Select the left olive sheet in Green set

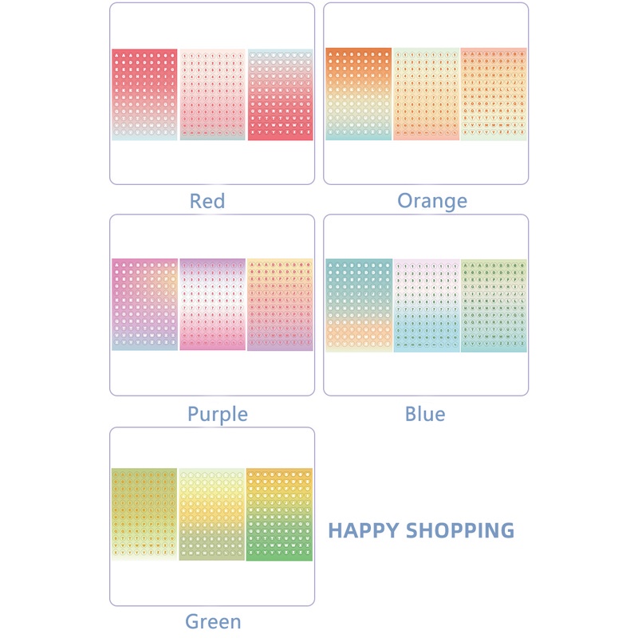(144, 514)
